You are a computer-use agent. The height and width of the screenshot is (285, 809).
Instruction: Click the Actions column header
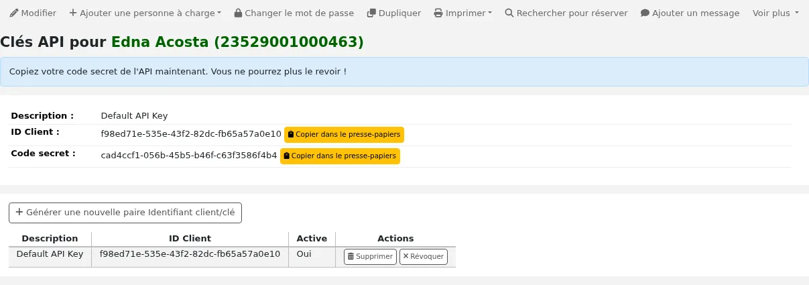pyautogui.click(x=395, y=238)
